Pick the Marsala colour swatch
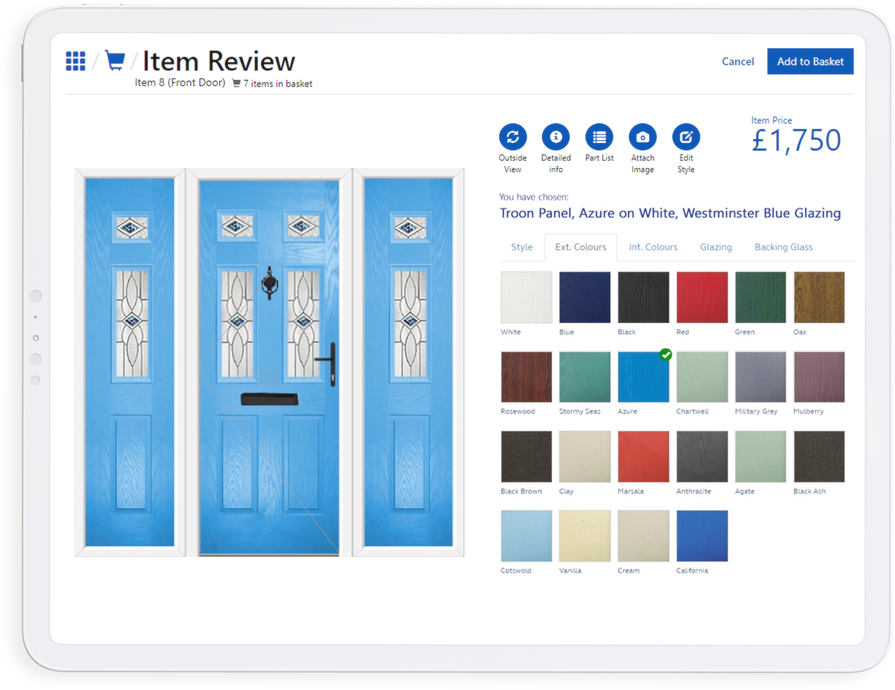 [643, 456]
